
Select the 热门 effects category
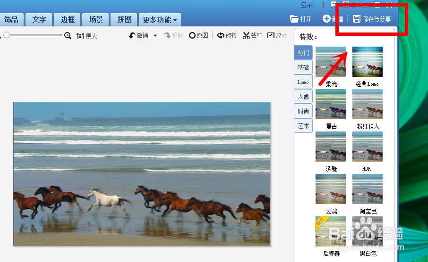click(x=303, y=53)
